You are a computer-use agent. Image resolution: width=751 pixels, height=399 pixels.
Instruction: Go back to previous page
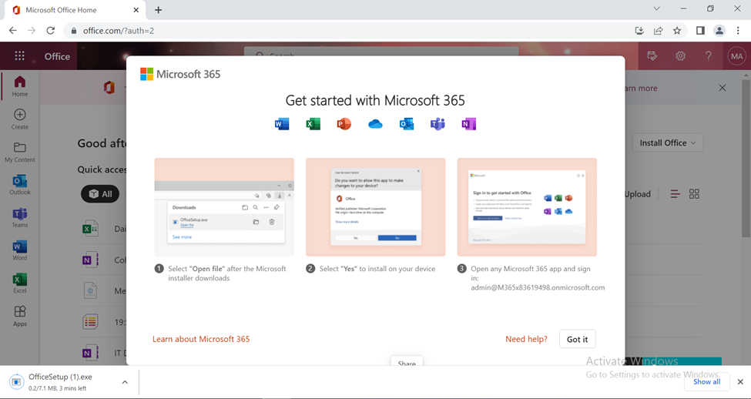click(x=13, y=31)
